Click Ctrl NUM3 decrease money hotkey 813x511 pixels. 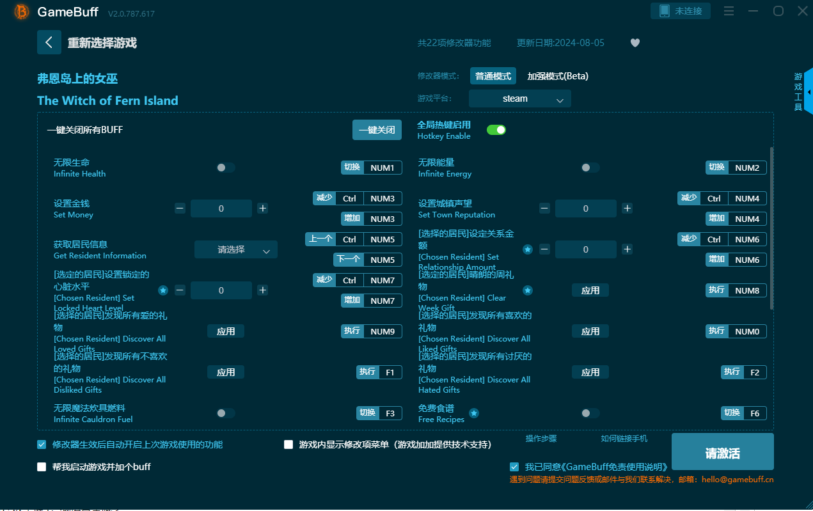point(358,198)
